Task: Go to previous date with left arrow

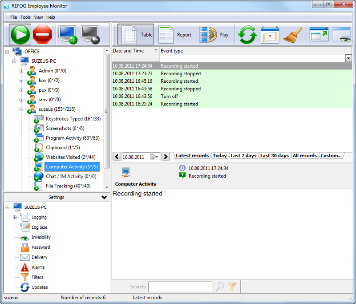Action: 117,157
